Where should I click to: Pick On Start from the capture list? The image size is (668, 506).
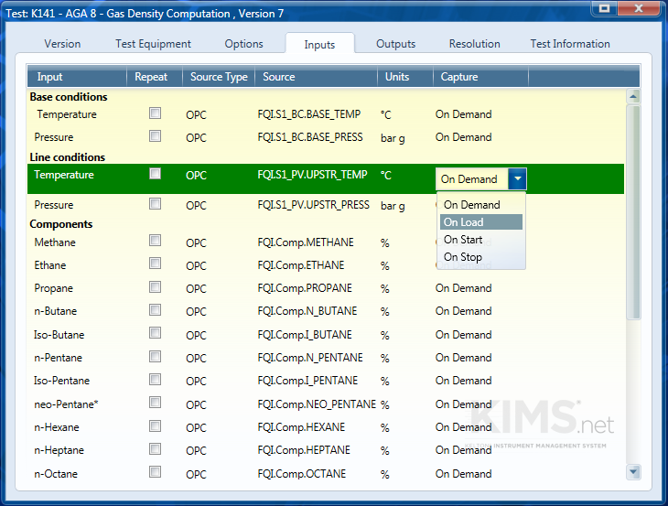pyautogui.click(x=481, y=240)
